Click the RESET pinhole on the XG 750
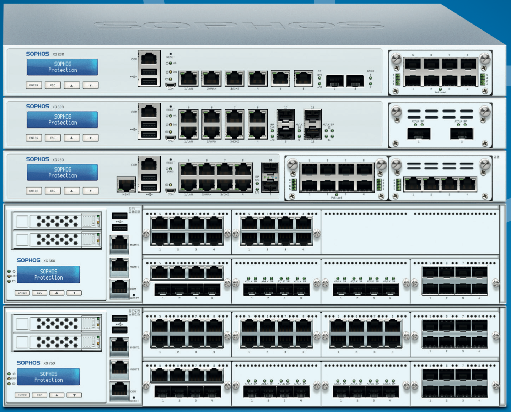 (134, 397)
